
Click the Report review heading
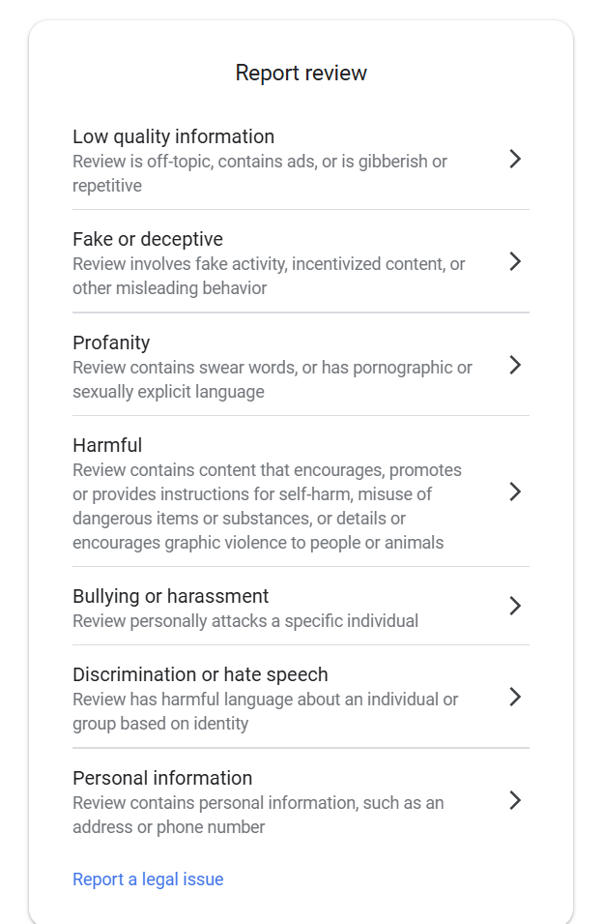[x=301, y=72]
